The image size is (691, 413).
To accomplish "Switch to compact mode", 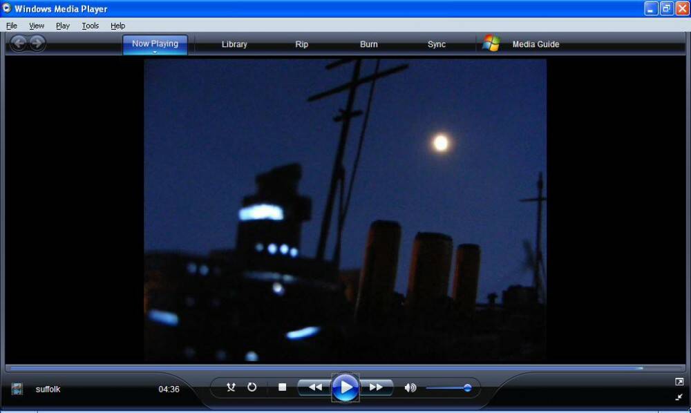I will [x=679, y=397].
